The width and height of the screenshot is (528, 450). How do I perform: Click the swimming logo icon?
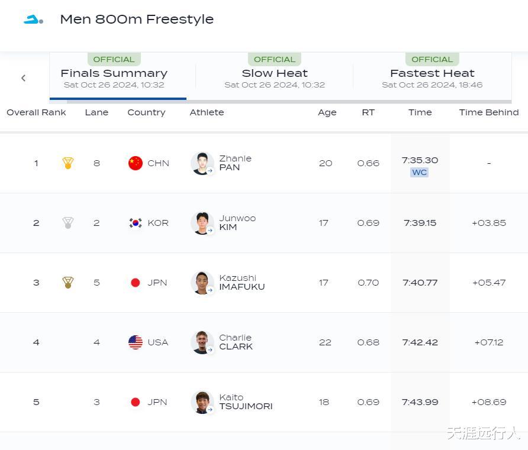click(x=33, y=20)
